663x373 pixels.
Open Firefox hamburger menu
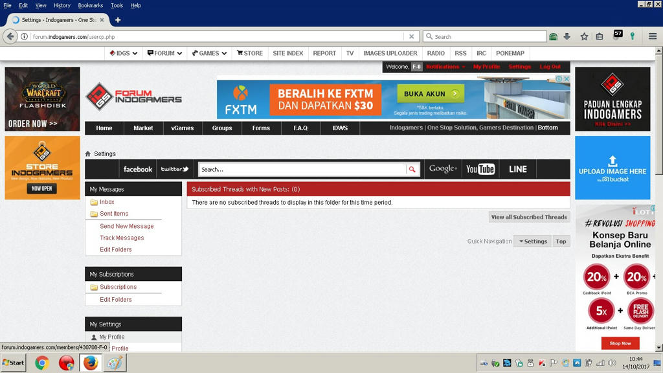pos(653,37)
